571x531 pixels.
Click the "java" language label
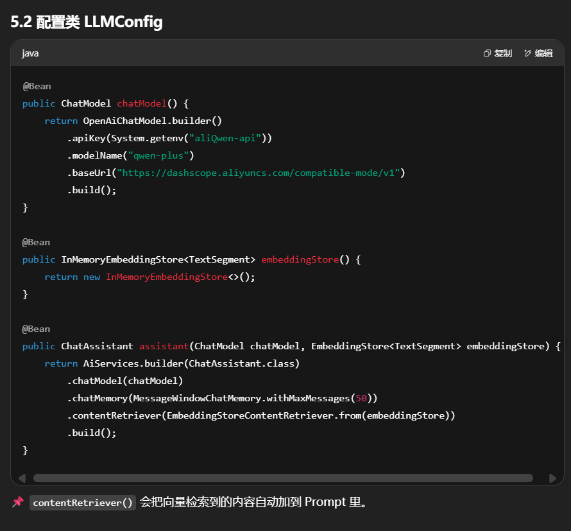click(x=30, y=53)
